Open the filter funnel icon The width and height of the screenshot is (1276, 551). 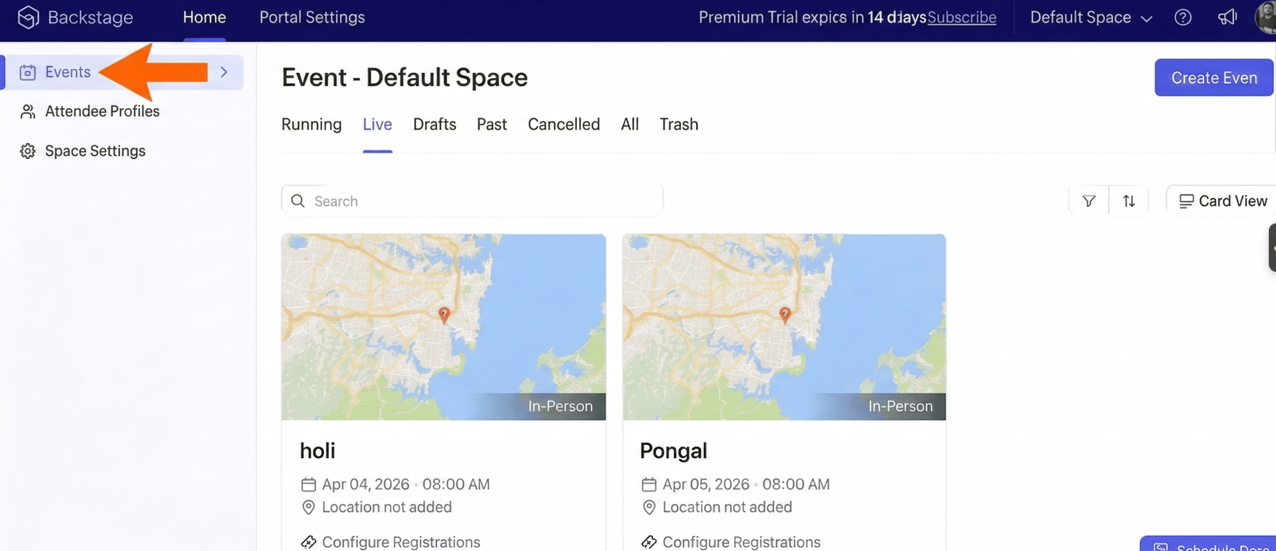coord(1089,201)
